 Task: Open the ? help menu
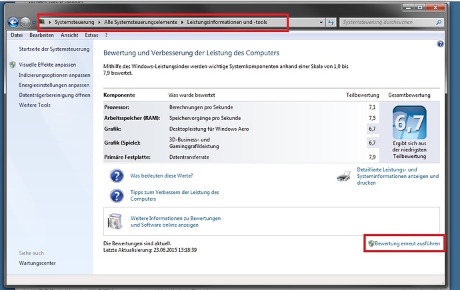pyautogui.click(x=106, y=35)
